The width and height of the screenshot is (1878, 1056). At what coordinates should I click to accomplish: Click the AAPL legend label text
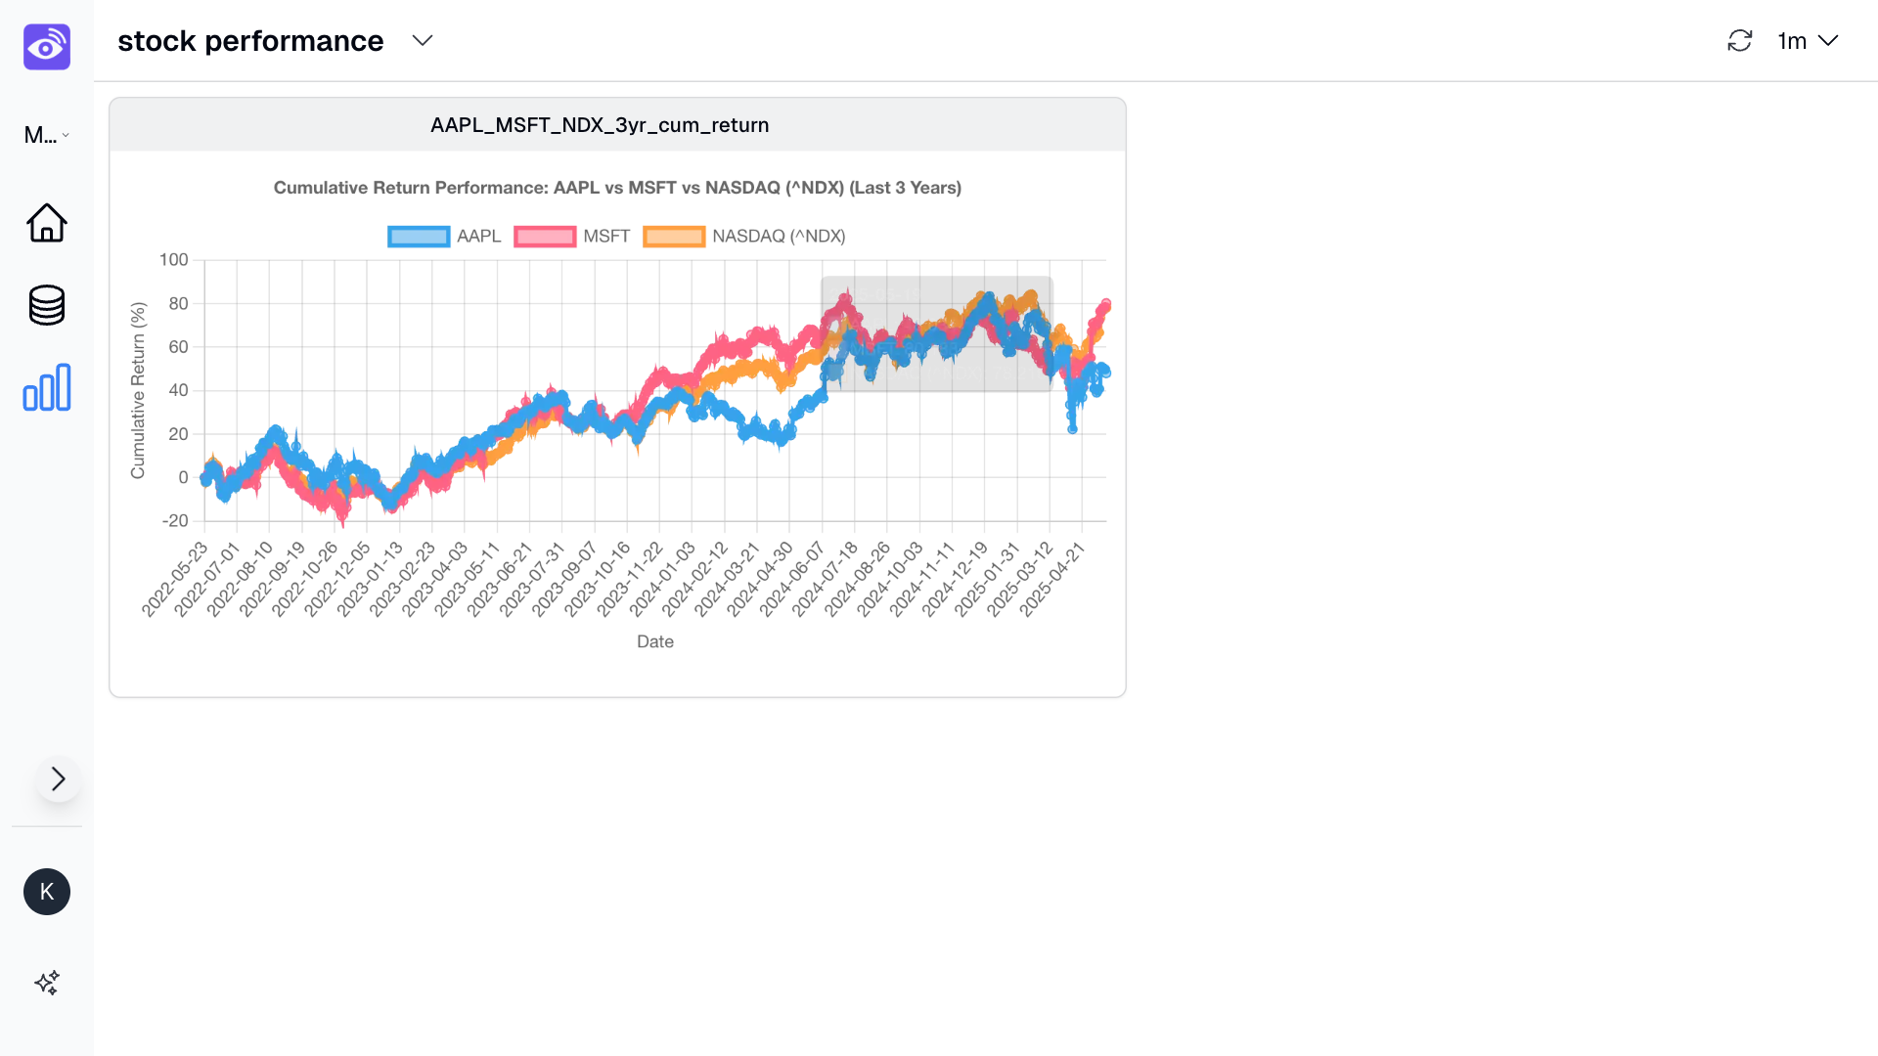pyautogui.click(x=478, y=237)
